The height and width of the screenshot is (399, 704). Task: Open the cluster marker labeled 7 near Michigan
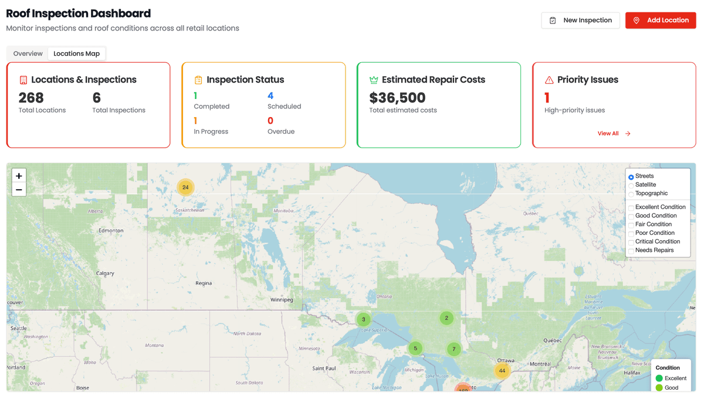click(x=453, y=349)
